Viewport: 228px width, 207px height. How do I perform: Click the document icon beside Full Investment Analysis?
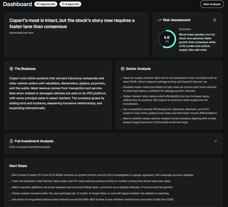pos(11,141)
